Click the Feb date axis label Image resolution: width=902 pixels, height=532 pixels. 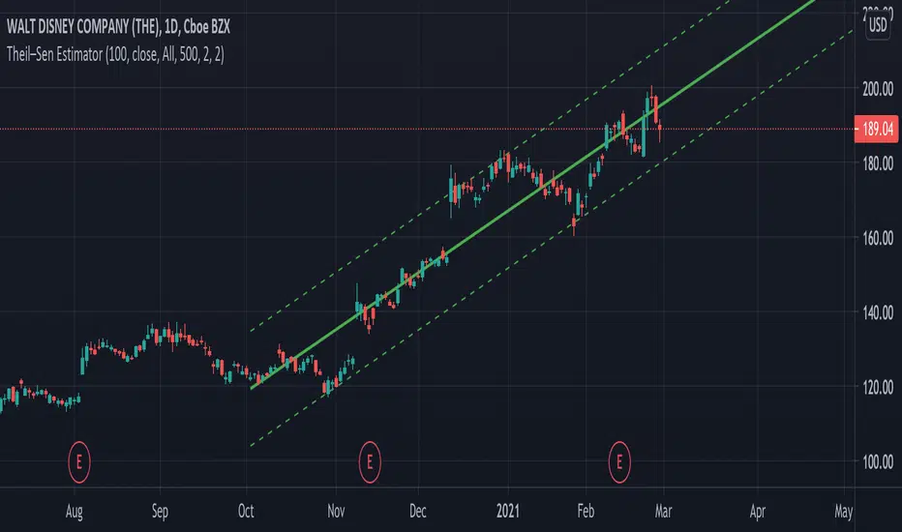(x=586, y=512)
